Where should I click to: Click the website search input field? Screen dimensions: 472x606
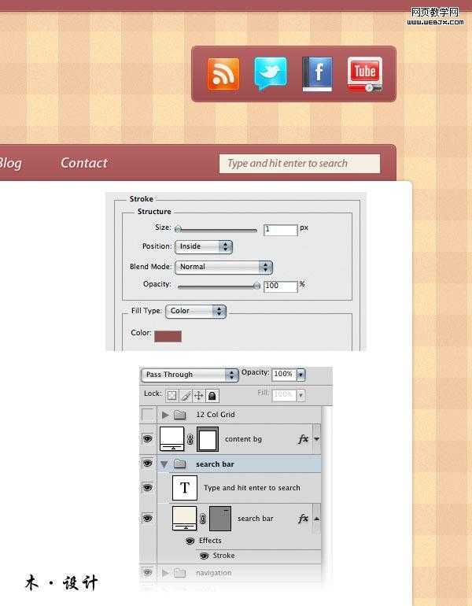click(x=300, y=164)
